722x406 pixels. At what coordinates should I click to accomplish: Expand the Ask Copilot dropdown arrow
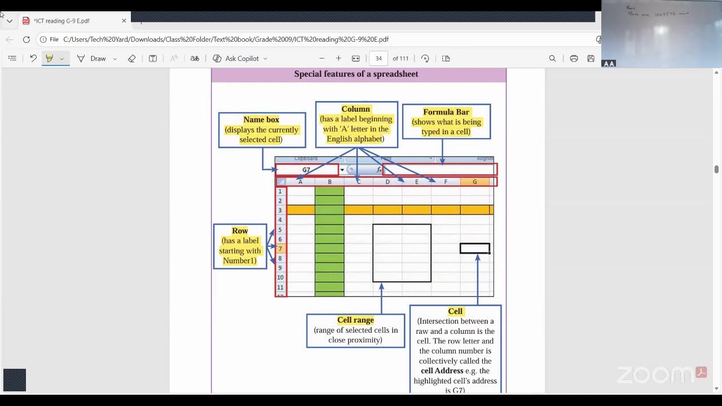tap(265, 59)
